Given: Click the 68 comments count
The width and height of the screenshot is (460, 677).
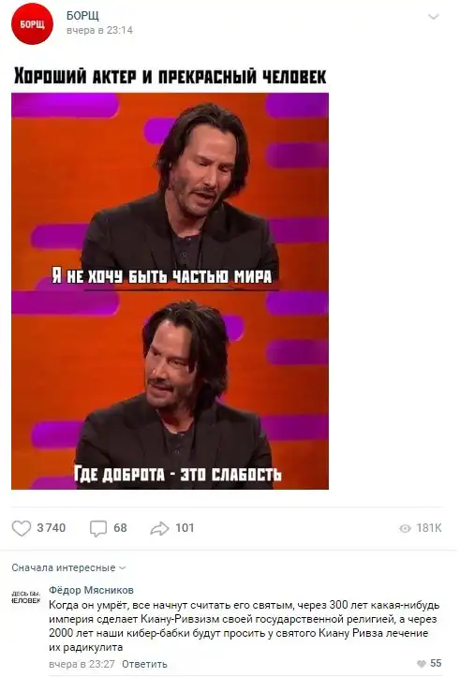Looking at the screenshot, I should 120,528.
